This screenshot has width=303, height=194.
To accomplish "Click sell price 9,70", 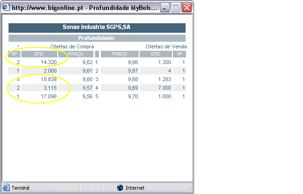I will tap(133, 96).
